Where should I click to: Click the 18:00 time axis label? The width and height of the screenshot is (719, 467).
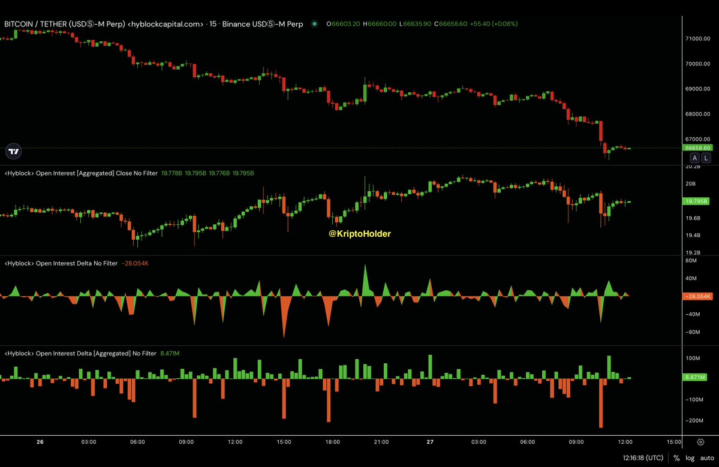tap(332, 442)
